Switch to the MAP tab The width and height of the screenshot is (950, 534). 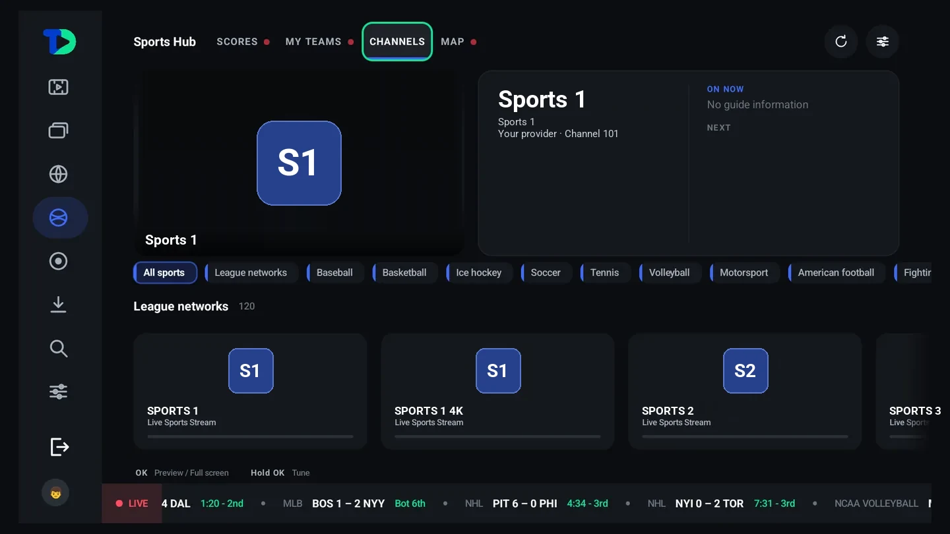click(459, 42)
